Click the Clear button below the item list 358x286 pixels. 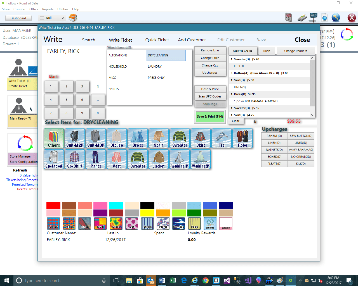[x=236, y=121]
